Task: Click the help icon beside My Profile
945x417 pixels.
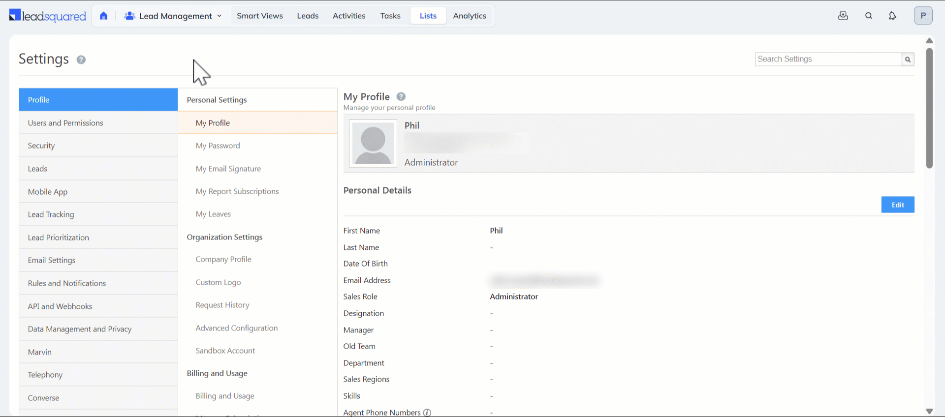Action: pyautogui.click(x=401, y=96)
